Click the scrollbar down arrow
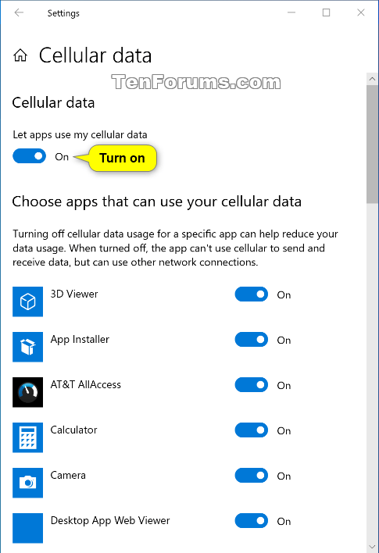This screenshot has height=553, width=379. [x=372, y=547]
